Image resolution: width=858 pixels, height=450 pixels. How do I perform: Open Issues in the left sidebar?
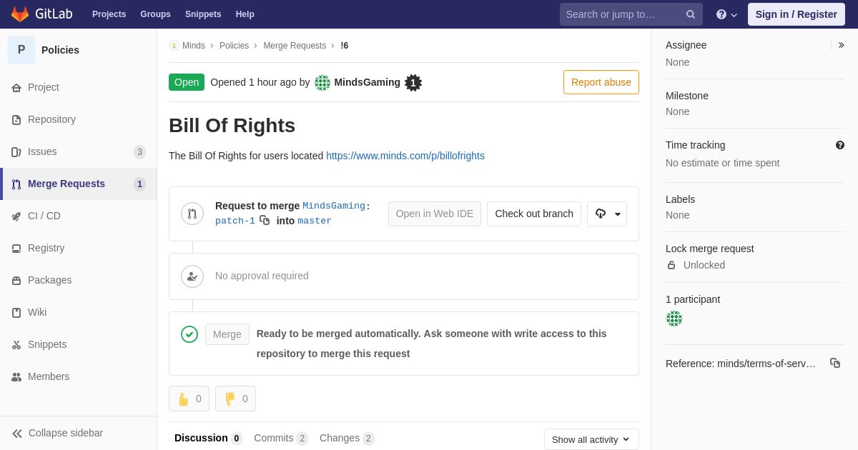click(42, 151)
